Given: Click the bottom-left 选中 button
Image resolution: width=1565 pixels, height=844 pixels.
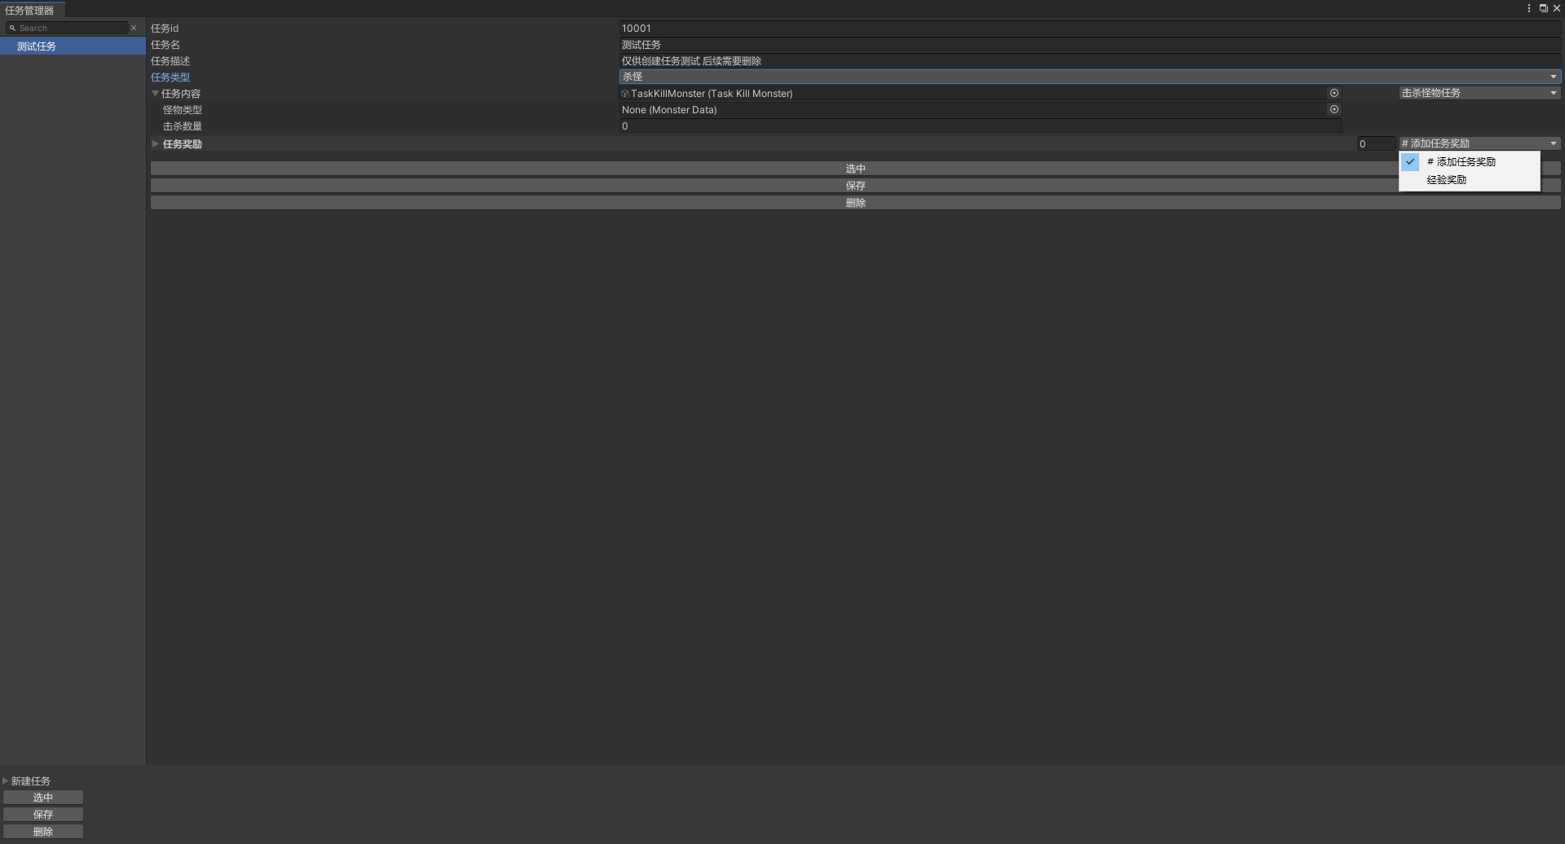Looking at the screenshot, I should (43, 798).
